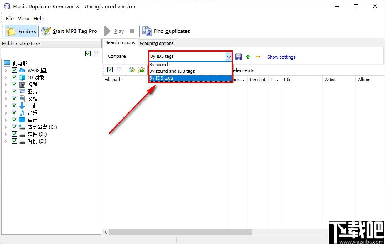Sort by File path column header
Viewport: 385px width, 244px height.
113,80
